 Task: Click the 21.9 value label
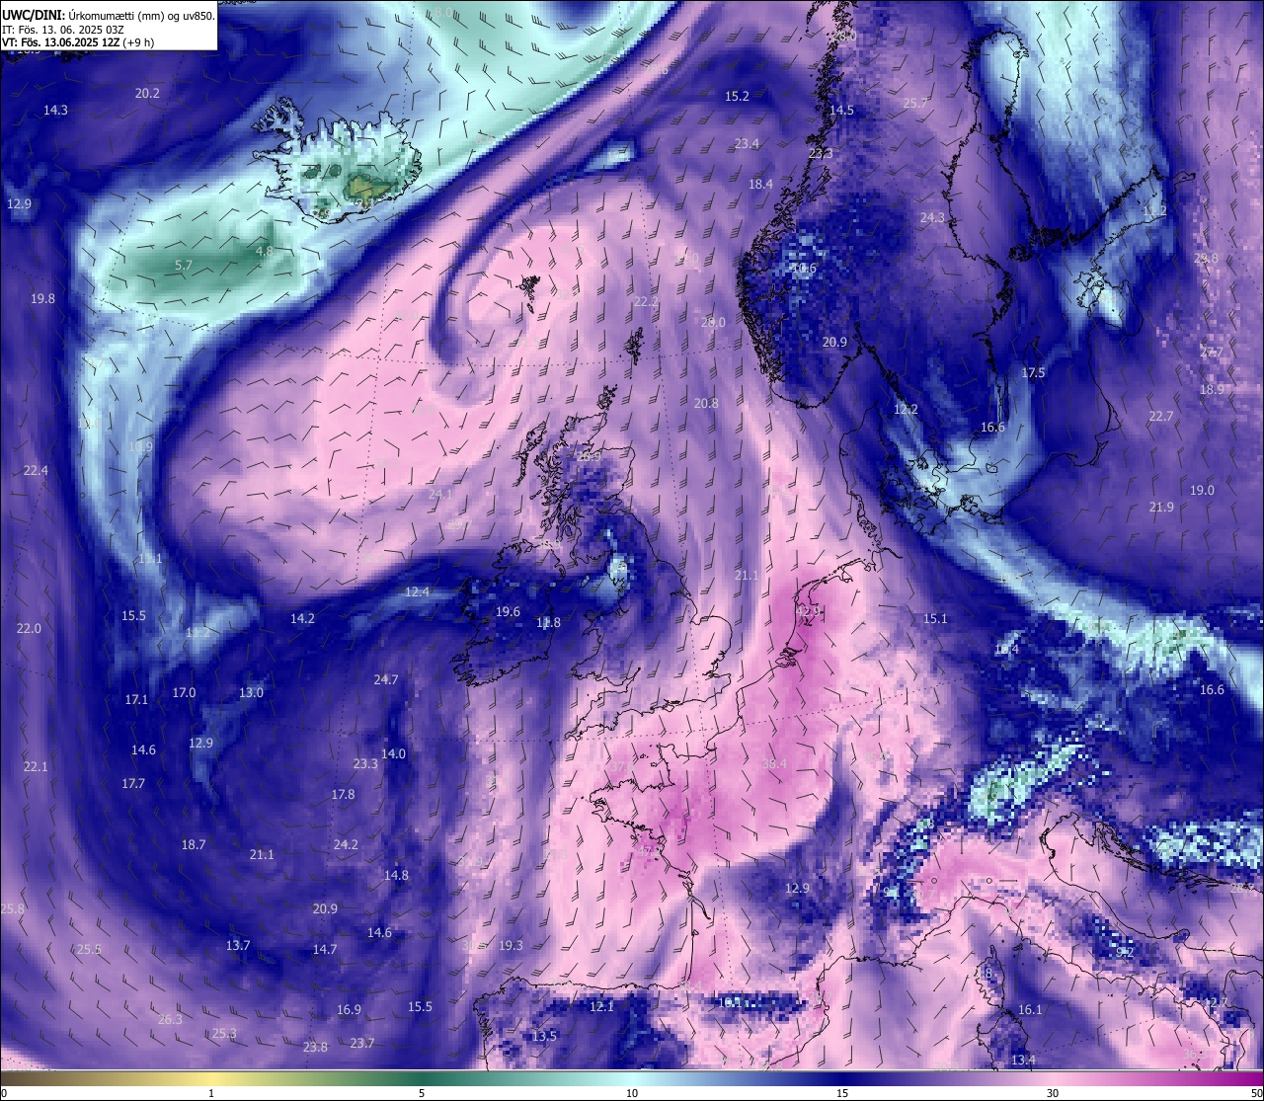pos(1161,507)
